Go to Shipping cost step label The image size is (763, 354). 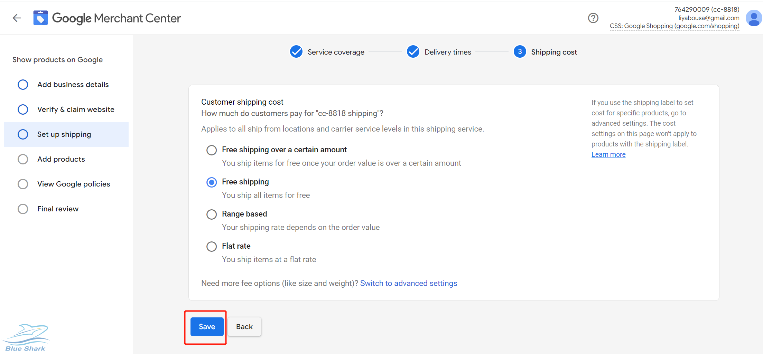pyautogui.click(x=554, y=52)
